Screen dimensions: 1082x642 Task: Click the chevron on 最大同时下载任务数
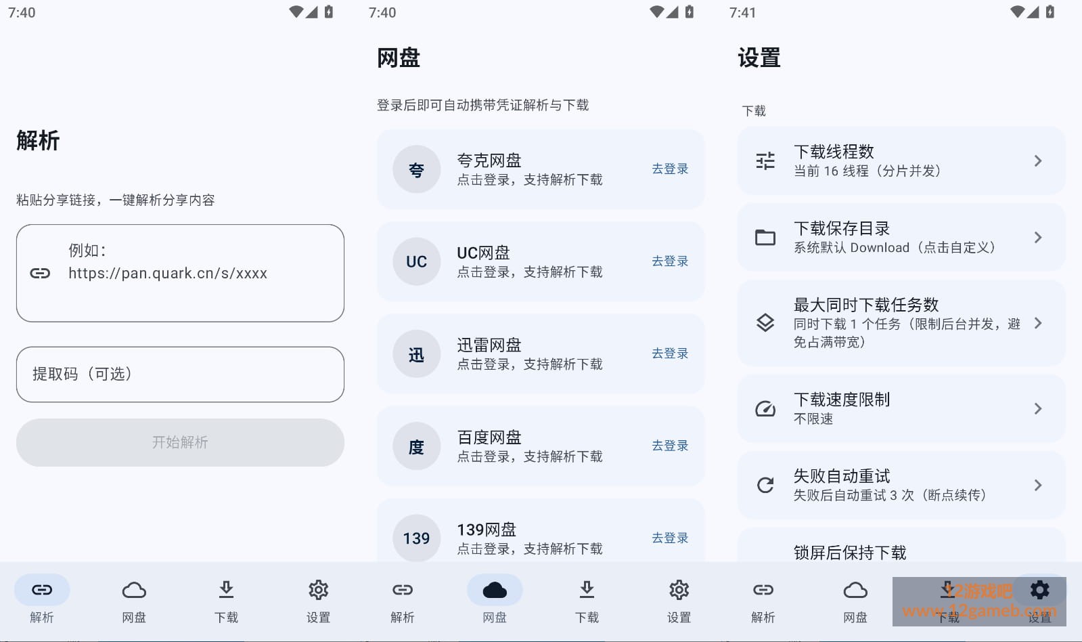[1038, 323]
